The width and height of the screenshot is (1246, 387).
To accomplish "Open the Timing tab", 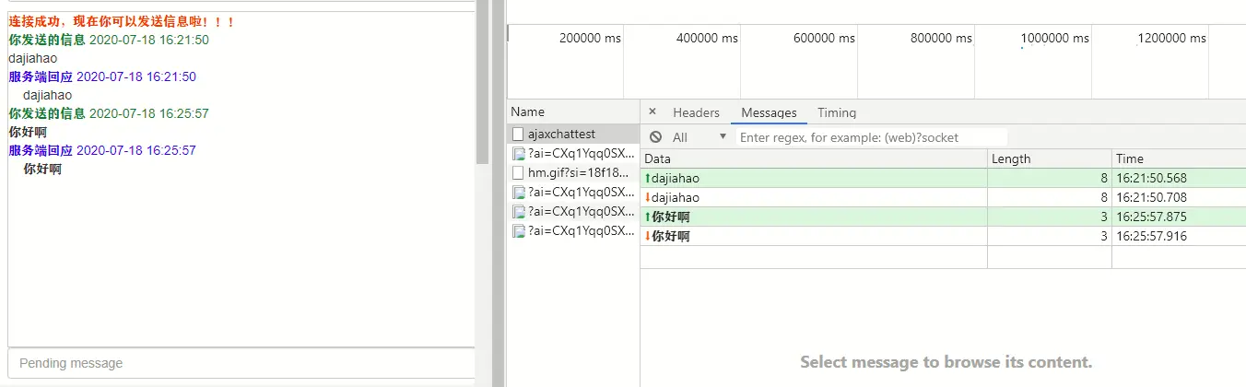I will (837, 112).
